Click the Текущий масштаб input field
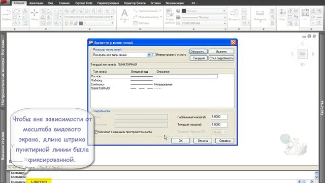Image resolution: width=325 pixels, height=183 pixels. 219,125
